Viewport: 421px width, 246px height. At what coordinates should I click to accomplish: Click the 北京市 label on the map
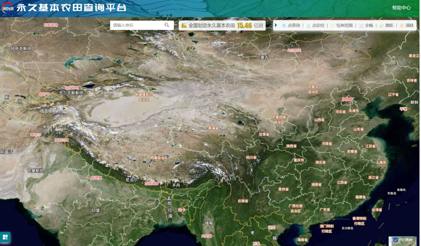point(347,99)
